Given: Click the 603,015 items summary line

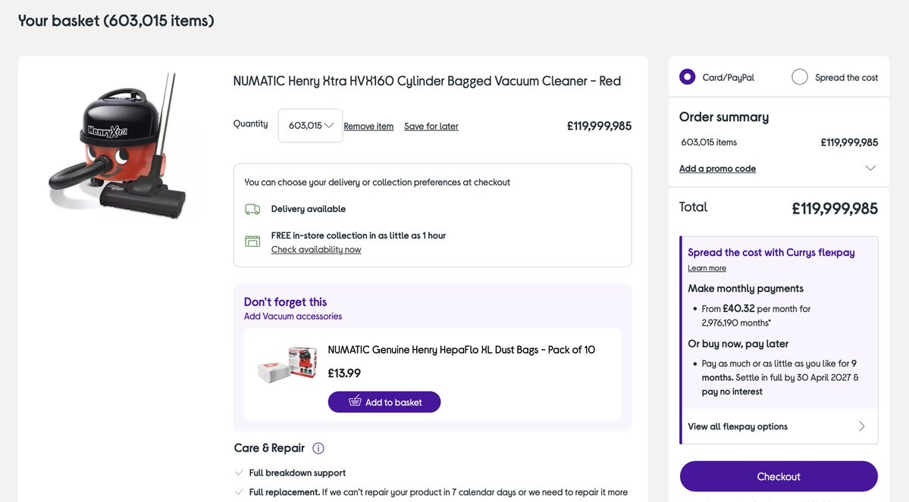Looking at the screenshot, I should pyautogui.click(x=709, y=142).
